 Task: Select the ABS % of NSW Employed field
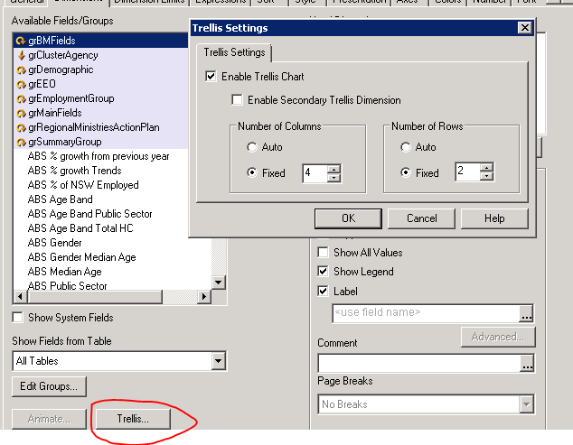[x=101, y=185]
